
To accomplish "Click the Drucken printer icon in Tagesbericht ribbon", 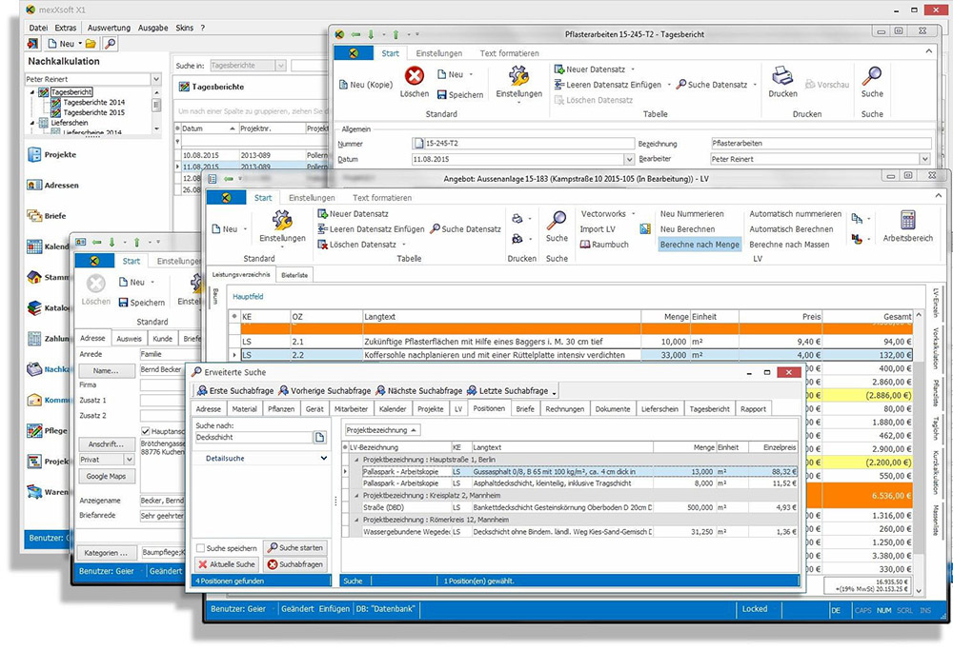I will click(x=782, y=77).
